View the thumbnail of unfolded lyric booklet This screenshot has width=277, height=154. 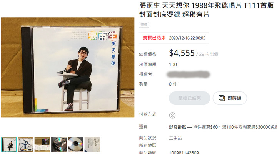click(42, 144)
